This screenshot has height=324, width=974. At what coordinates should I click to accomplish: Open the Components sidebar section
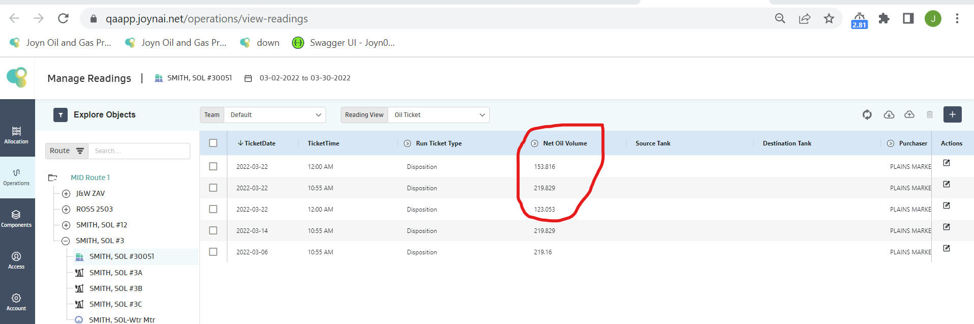click(16, 218)
